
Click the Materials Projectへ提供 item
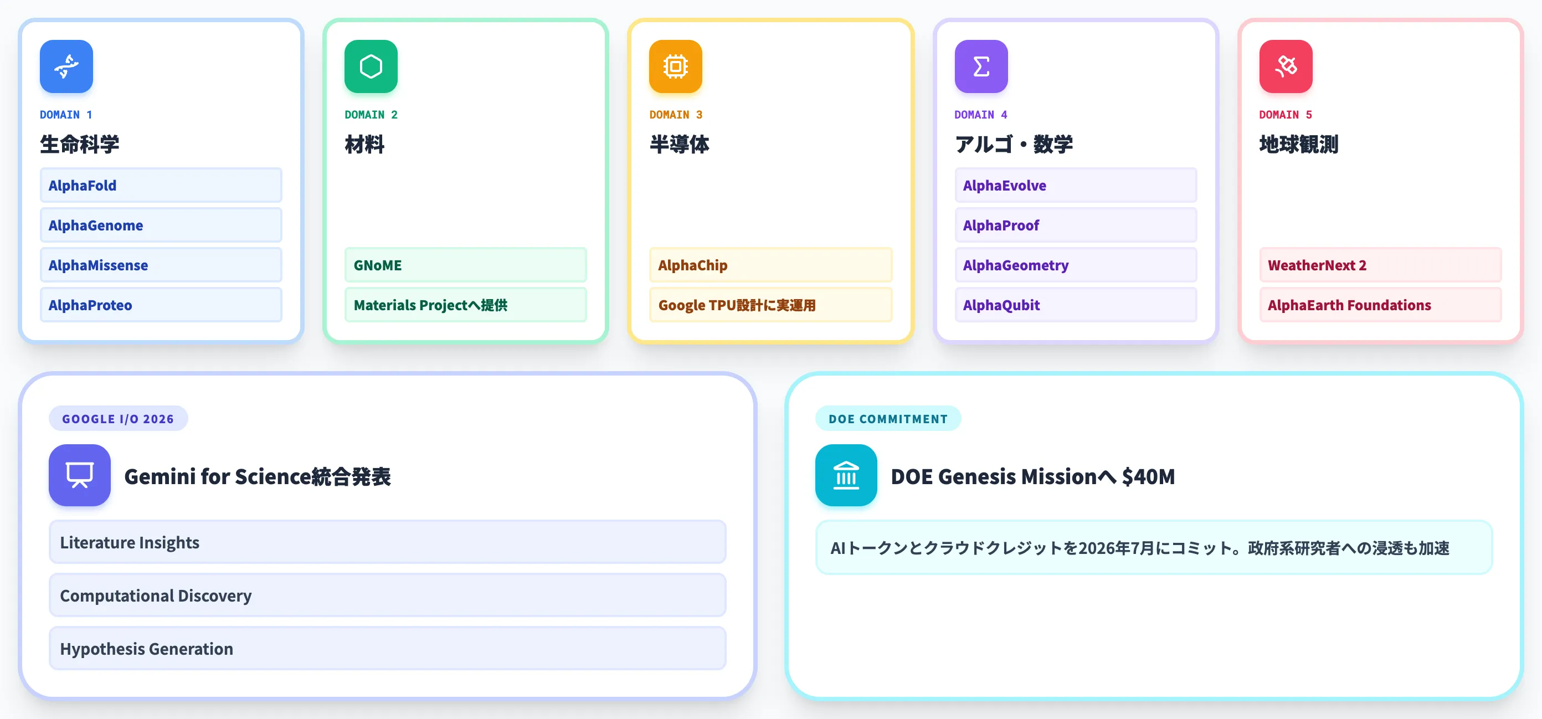point(466,305)
